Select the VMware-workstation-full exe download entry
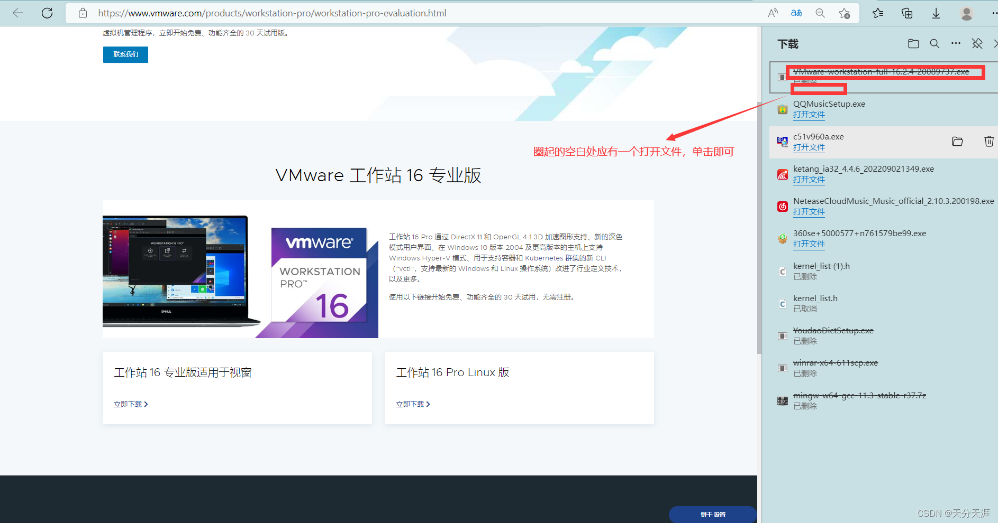The image size is (998, 523). pos(883,77)
